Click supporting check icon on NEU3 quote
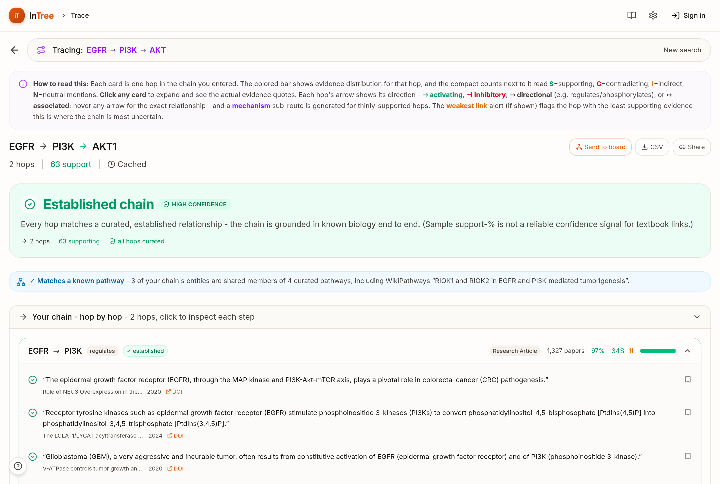 tap(32, 380)
